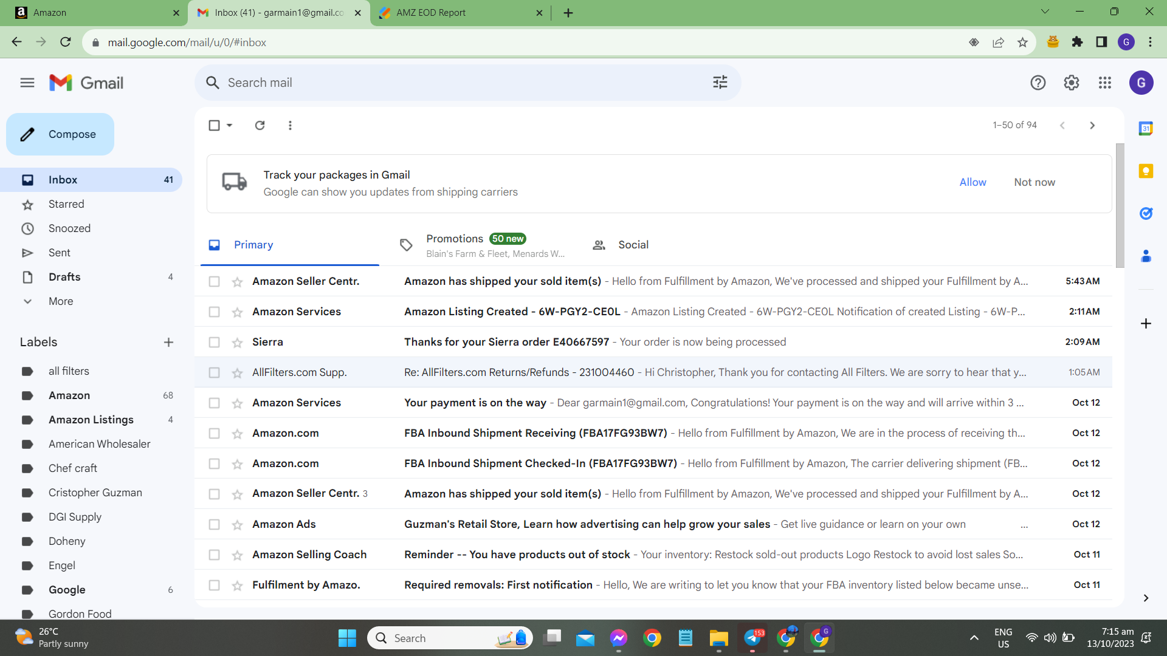Open the browser tab search chevron
Image resolution: width=1167 pixels, height=656 pixels.
pyautogui.click(x=1045, y=12)
